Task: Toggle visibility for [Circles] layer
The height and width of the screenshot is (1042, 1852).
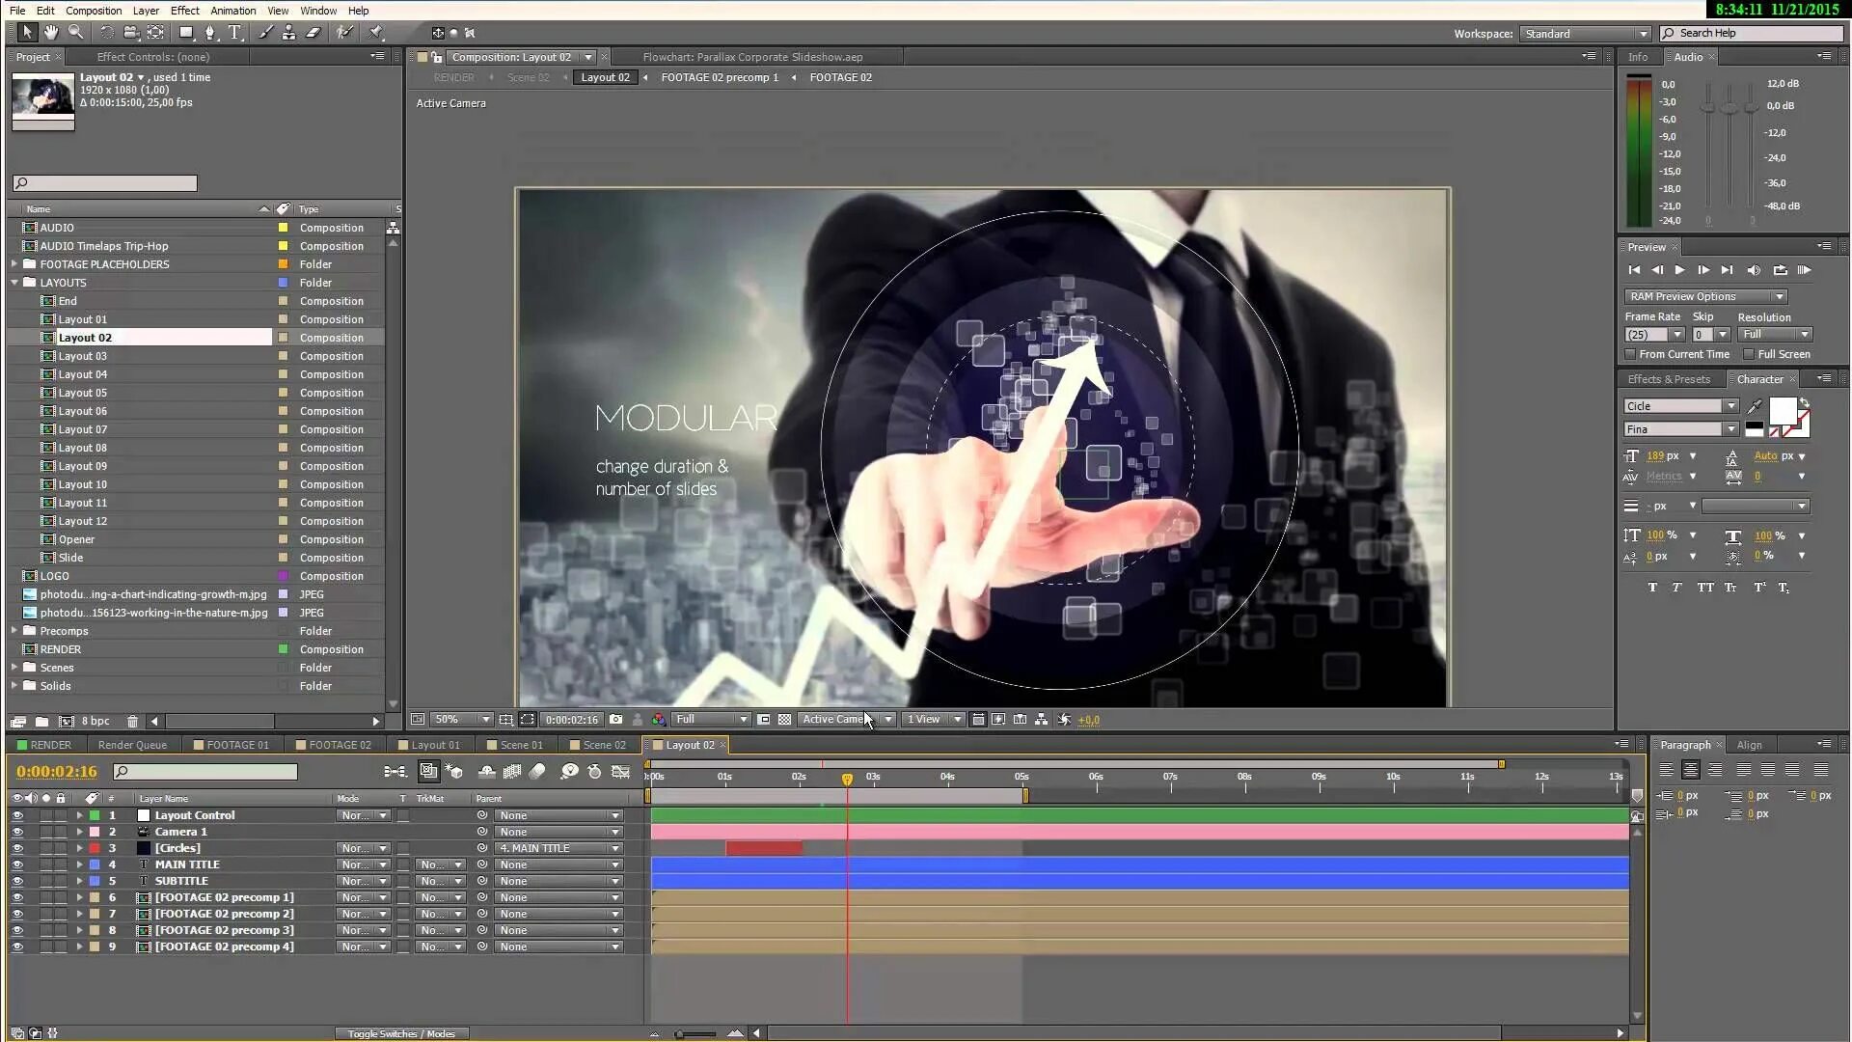Action: pos(16,847)
